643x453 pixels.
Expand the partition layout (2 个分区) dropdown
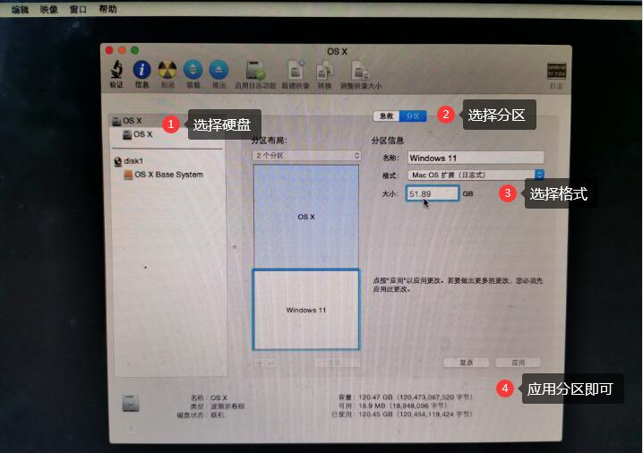click(307, 156)
